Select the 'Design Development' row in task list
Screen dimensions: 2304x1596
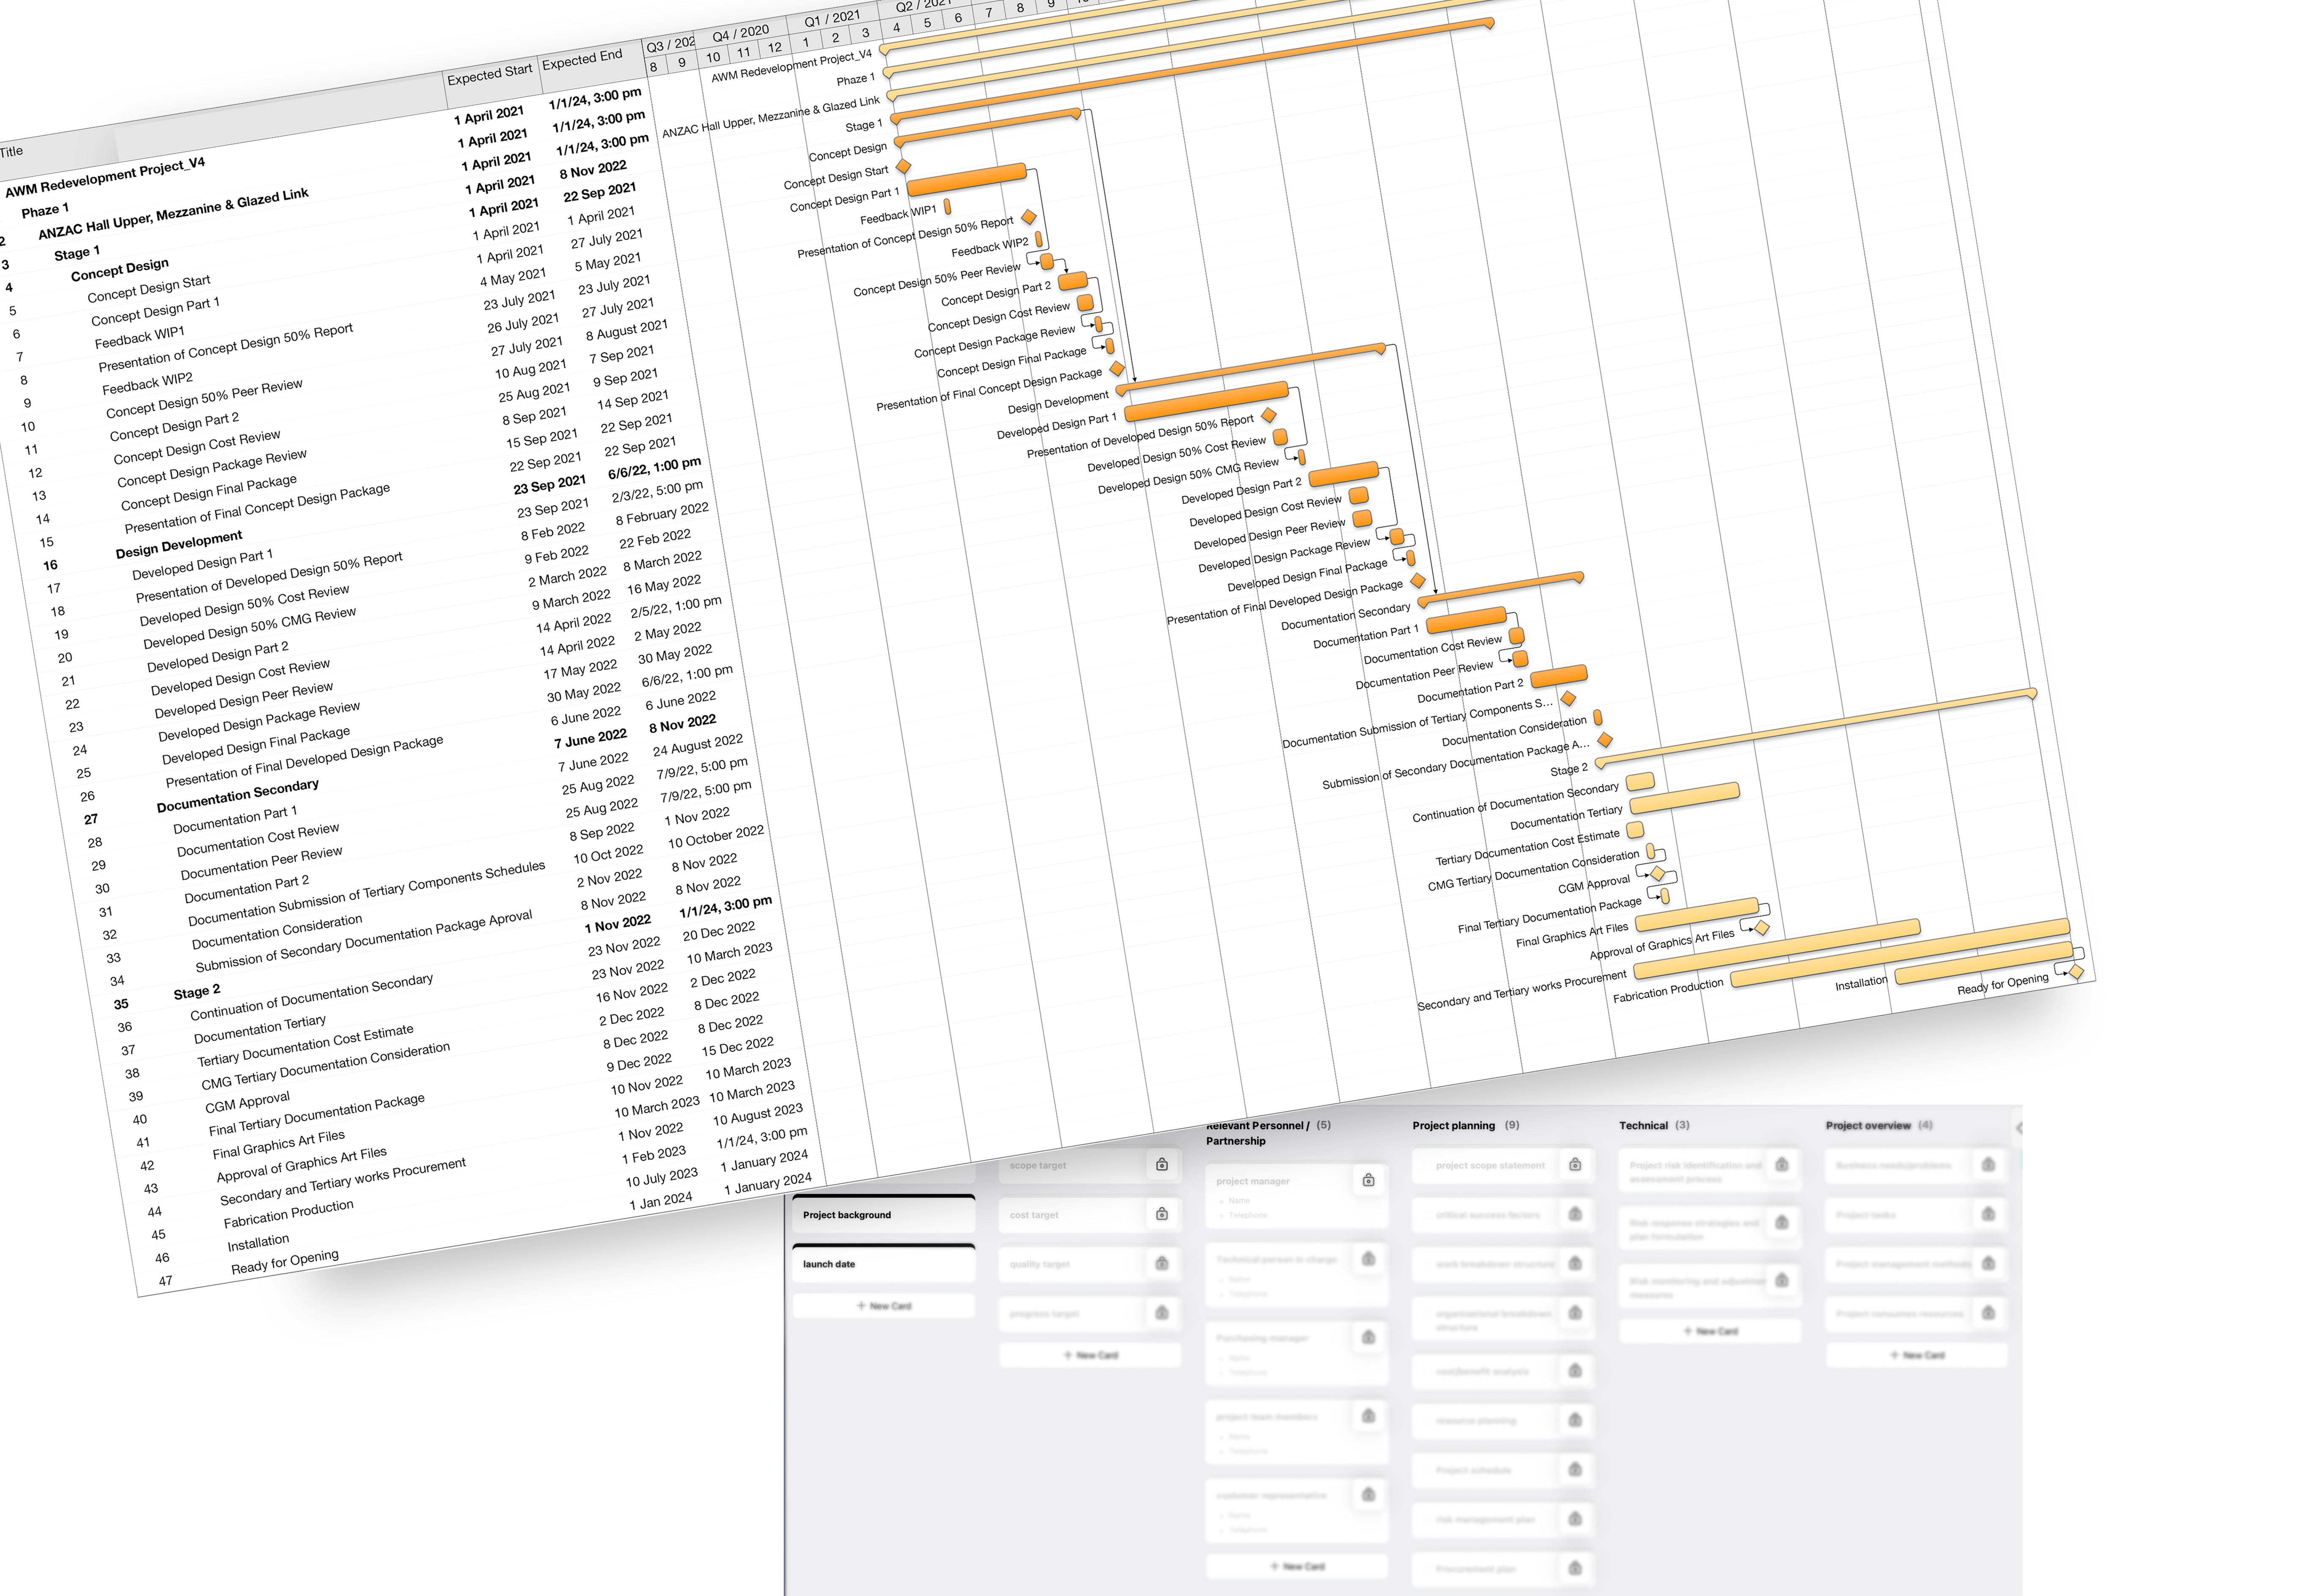(x=179, y=545)
